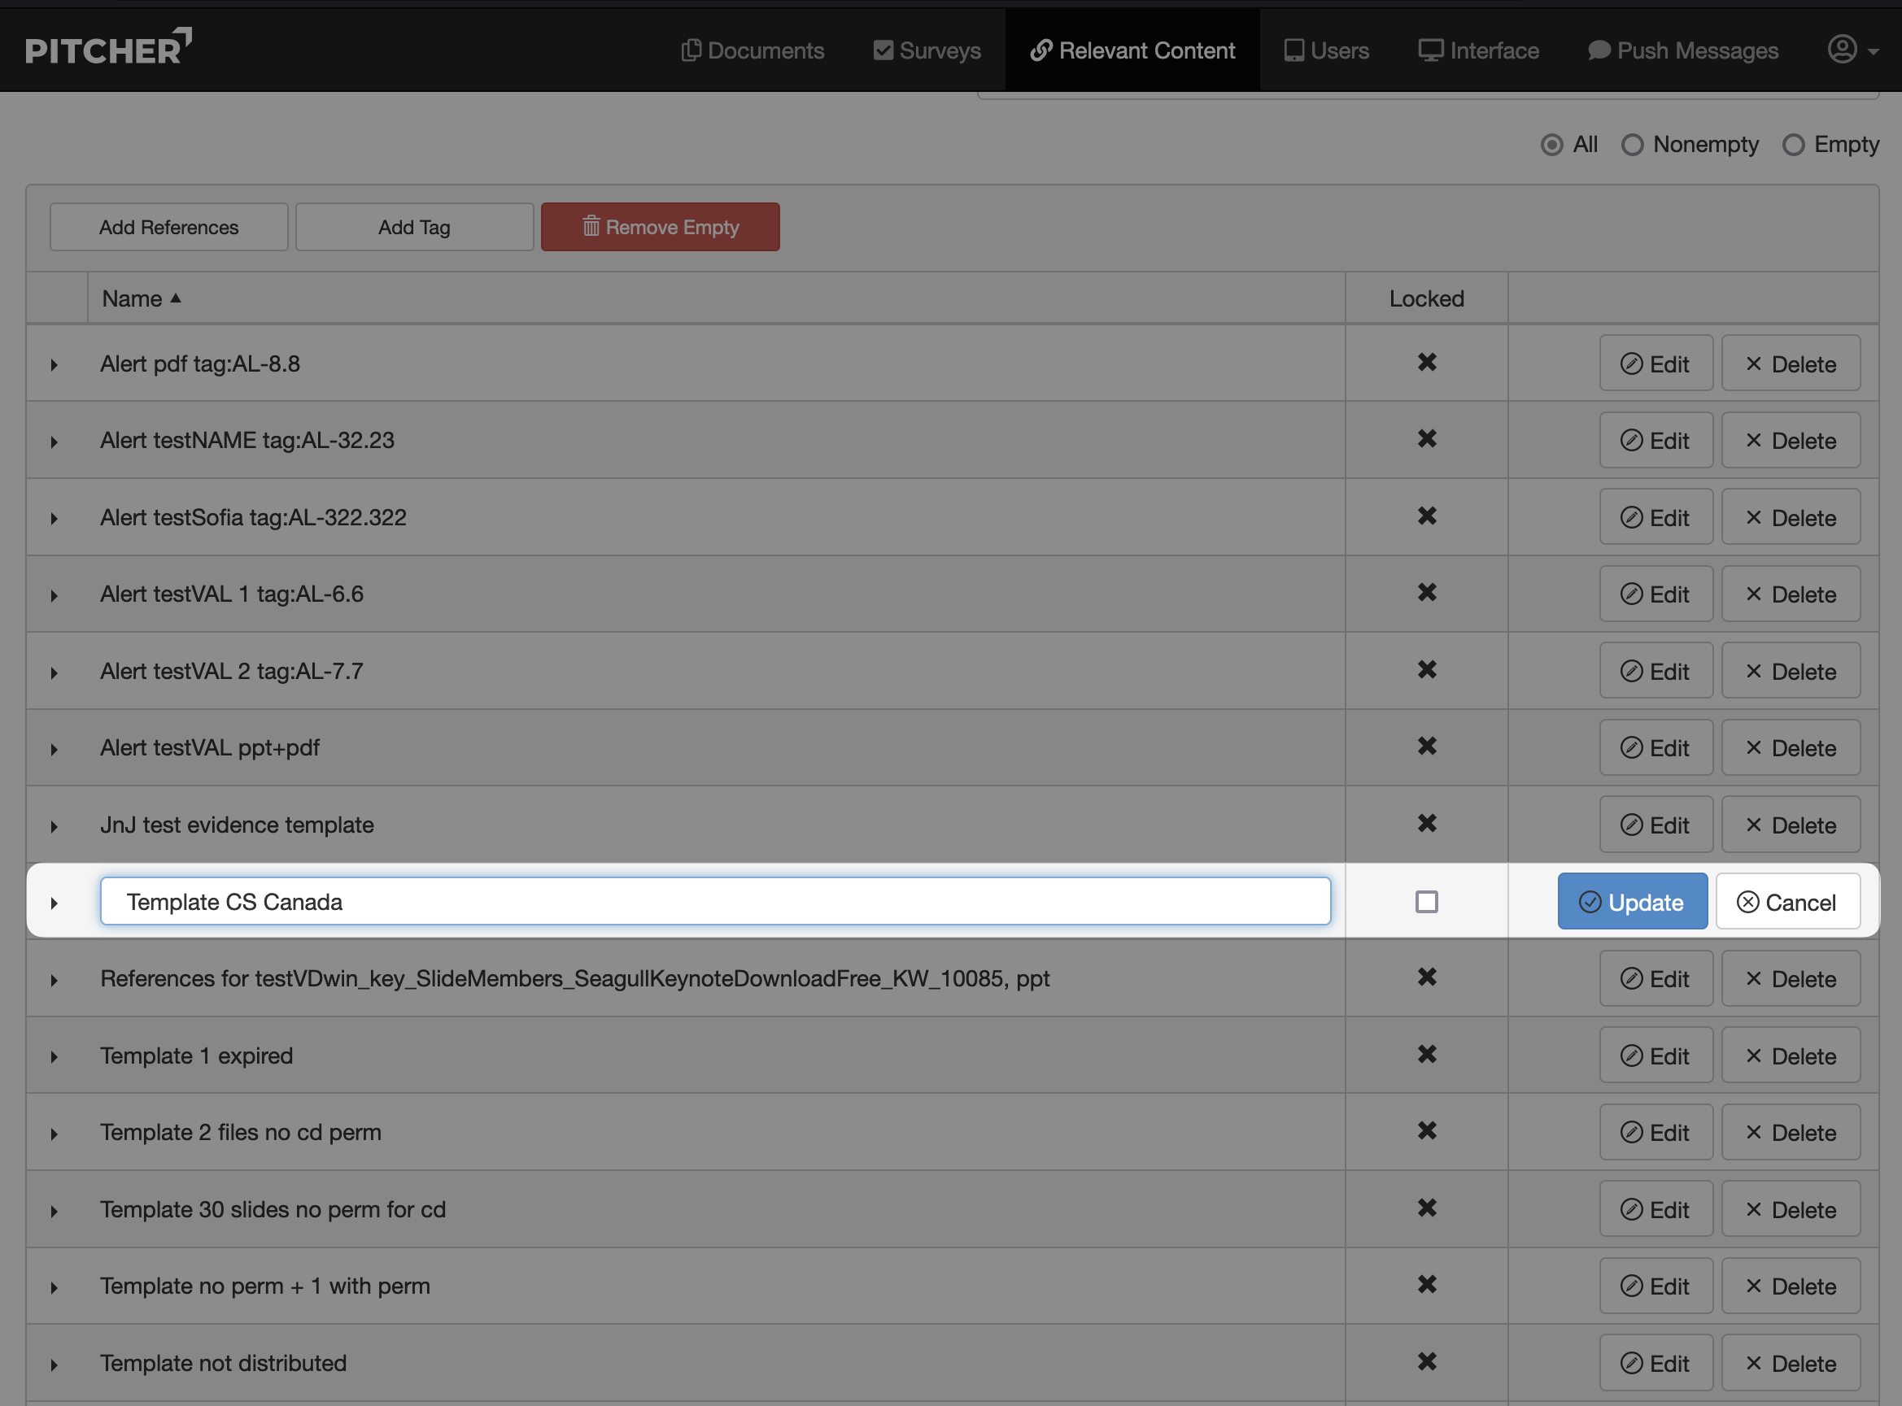The image size is (1902, 1406).
Task: Open the Documents tab
Action: (753, 50)
